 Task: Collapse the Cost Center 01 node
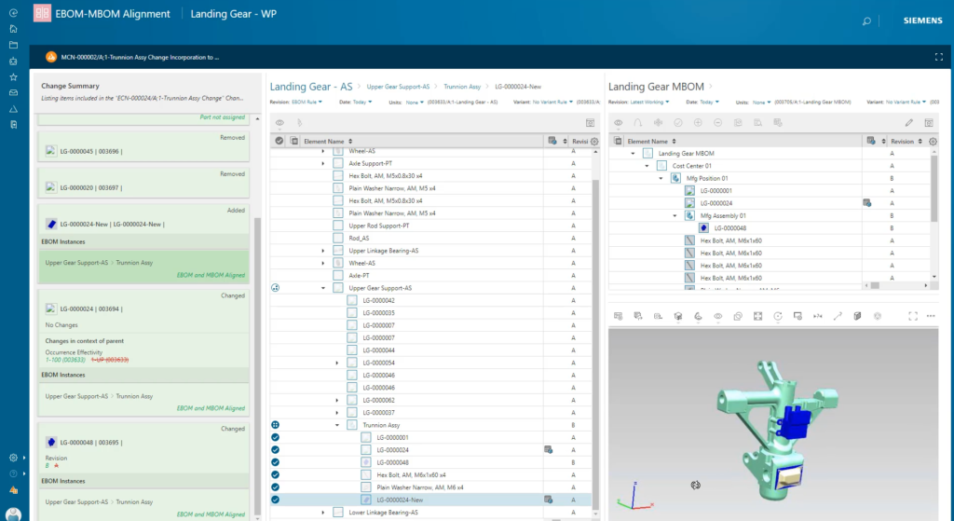pos(647,166)
